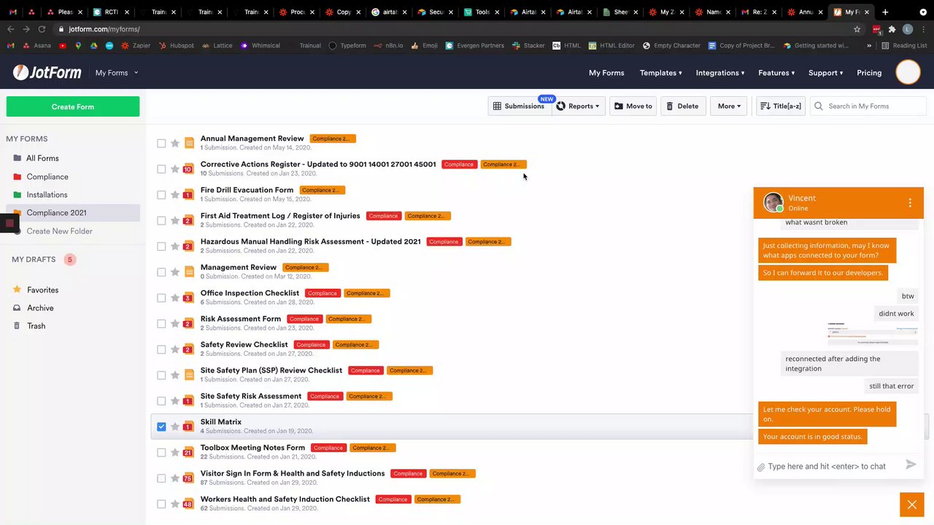The height and width of the screenshot is (525, 934).
Task: Attach a file with the chat paperclip
Action: [761, 467]
